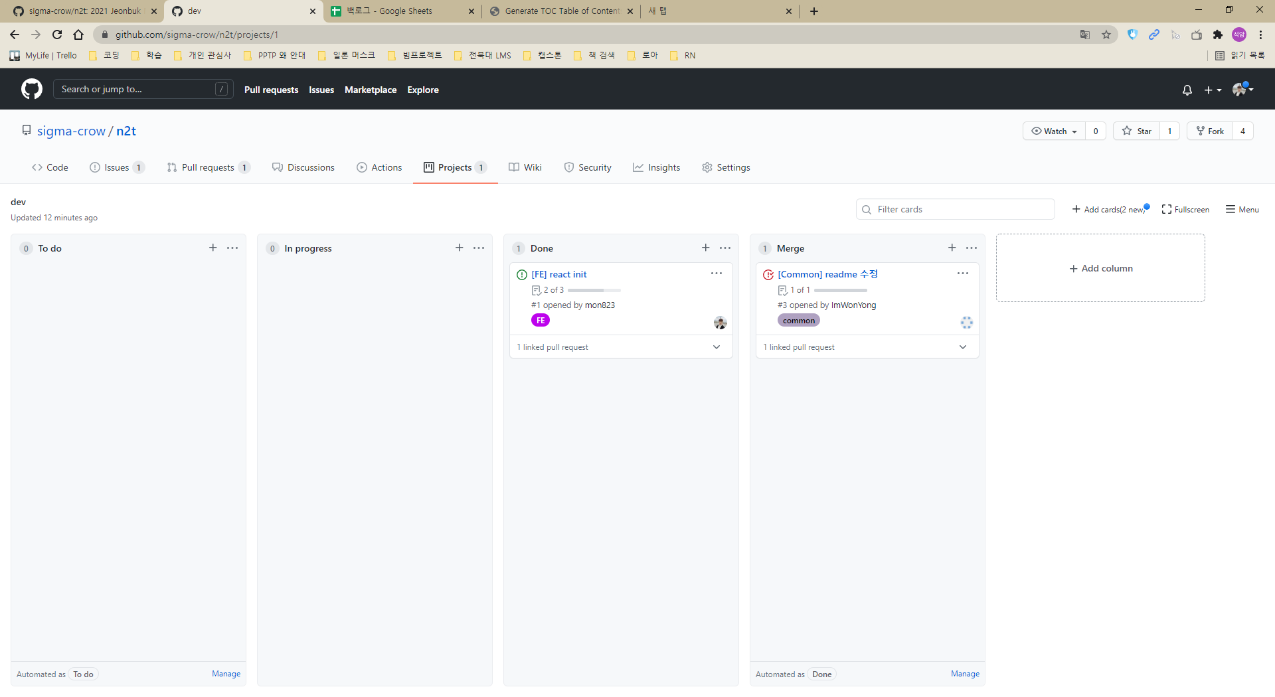This screenshot has height=697, width=1275.
Task: Open Merge column options menu
Action: point(972,248)
